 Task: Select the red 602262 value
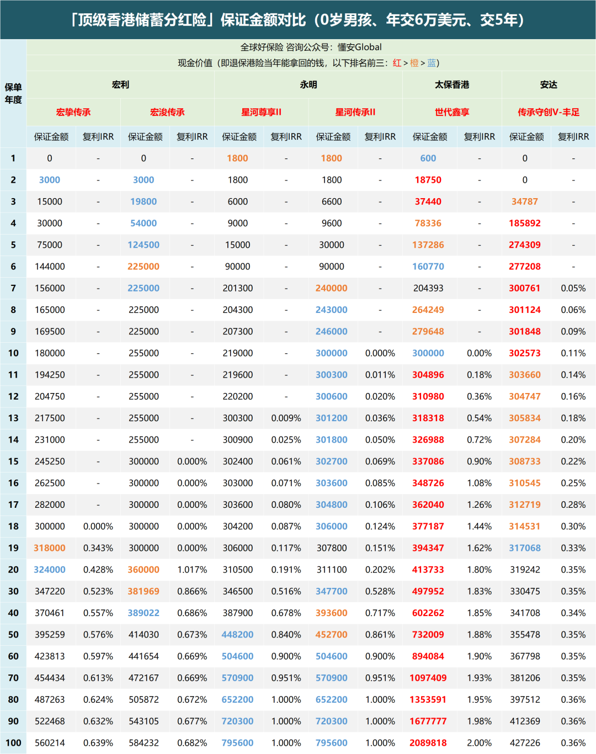tap(428, 613)
